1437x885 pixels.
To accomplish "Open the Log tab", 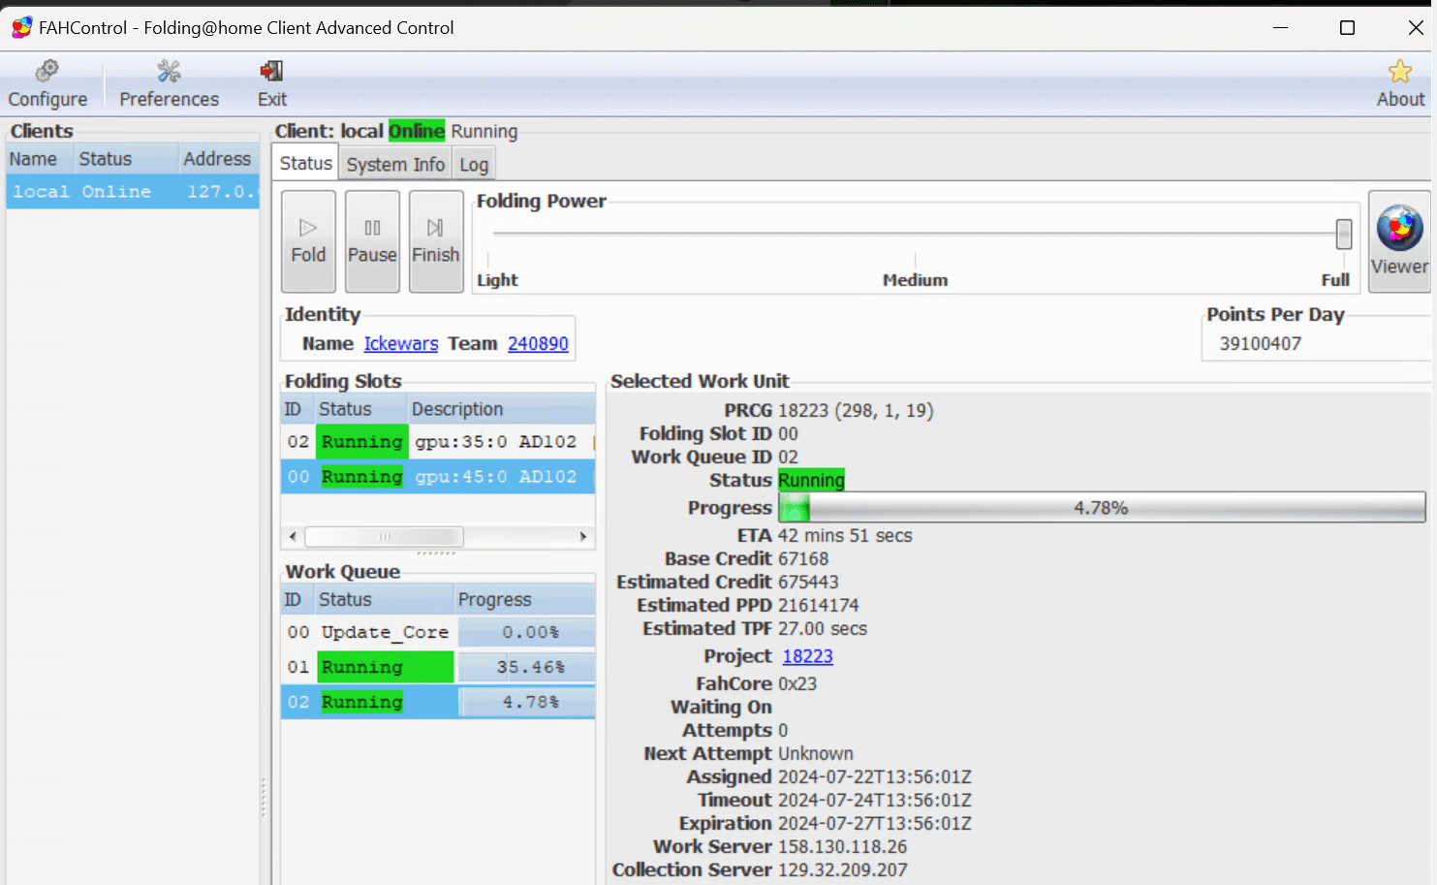I will 474,165.
